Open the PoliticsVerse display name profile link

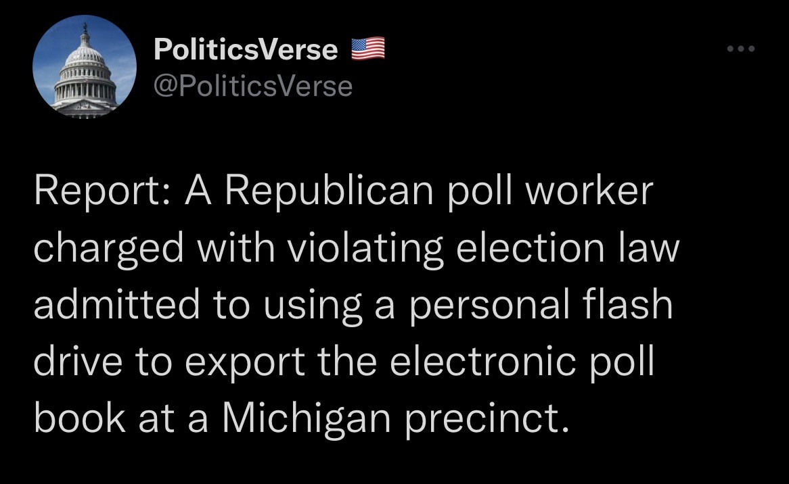(x=246, y=49)
